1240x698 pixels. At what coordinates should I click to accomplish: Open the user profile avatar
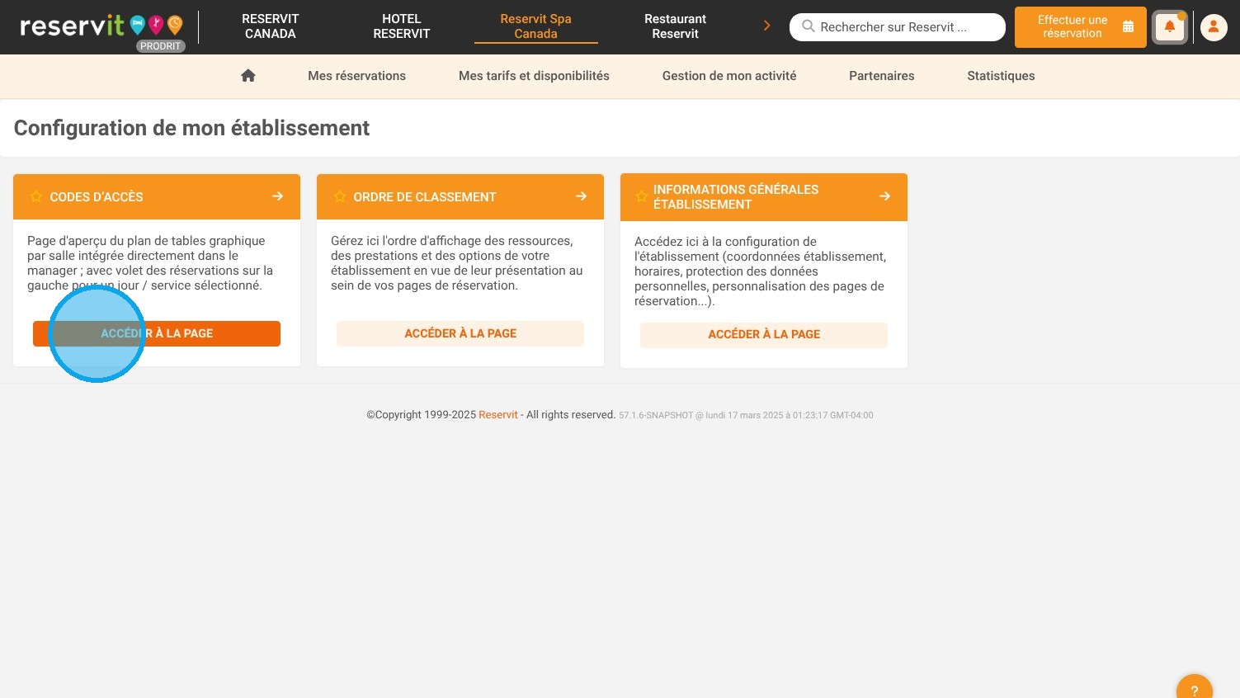[x=1213, y=27]
